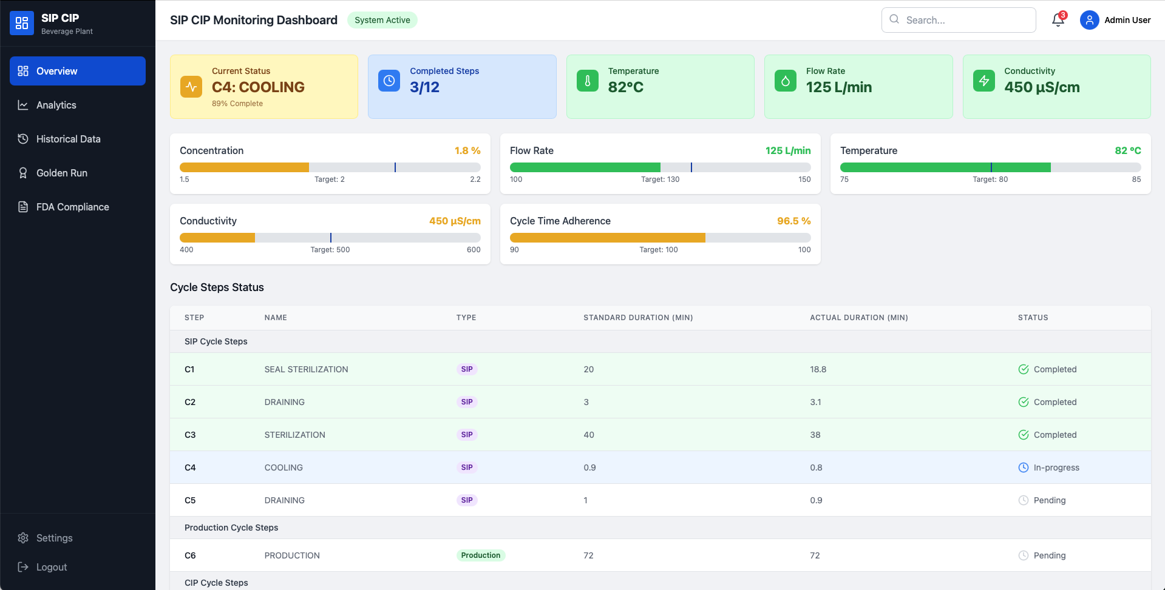Click the Logout link
Screen dimensions: 1165x590
click(52, 567)
